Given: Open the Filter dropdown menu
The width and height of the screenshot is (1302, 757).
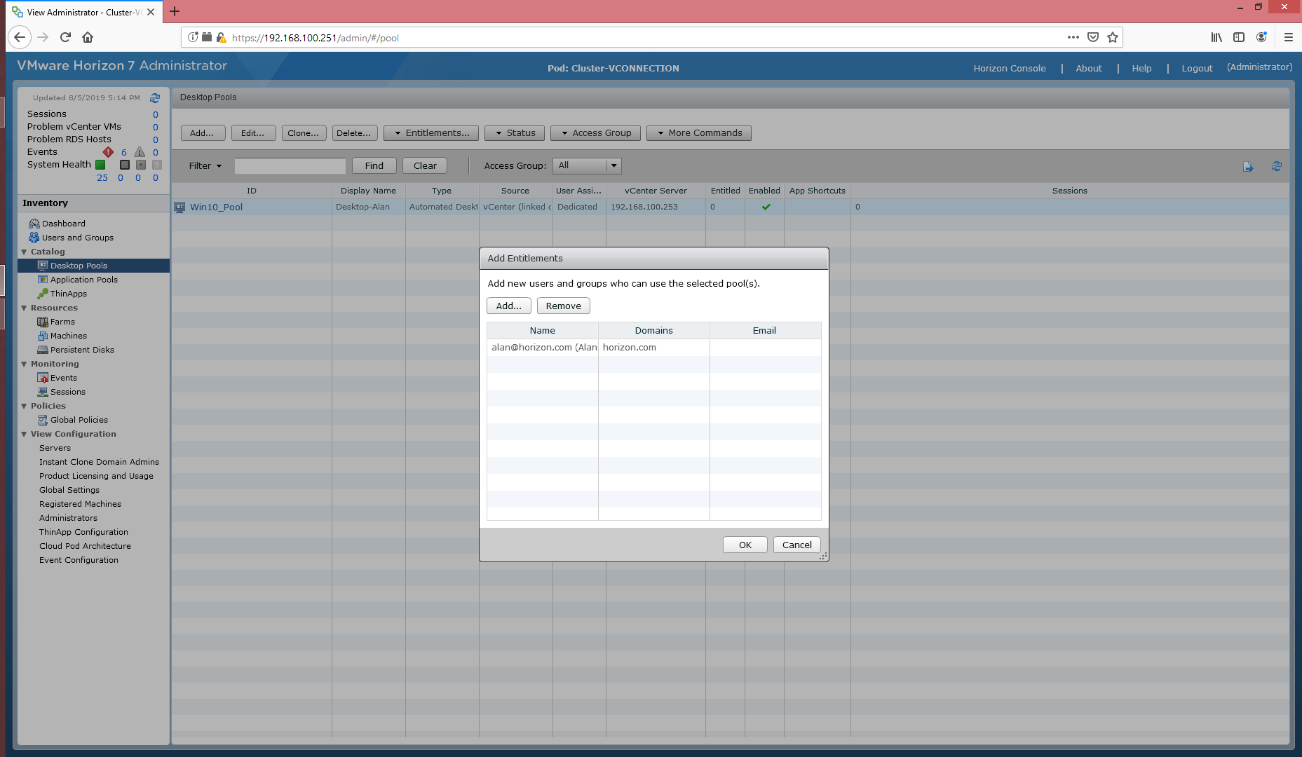Looking at the screenshot, I should point(205,166).
